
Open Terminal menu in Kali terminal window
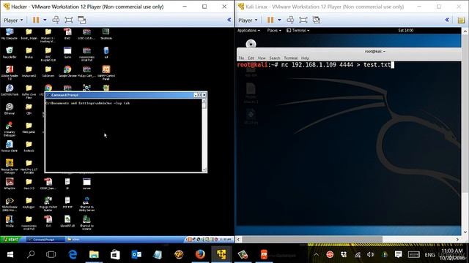(290, 58)
